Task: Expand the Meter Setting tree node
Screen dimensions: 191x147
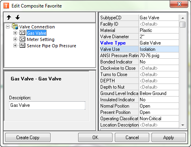Action: tap(15, 39)
